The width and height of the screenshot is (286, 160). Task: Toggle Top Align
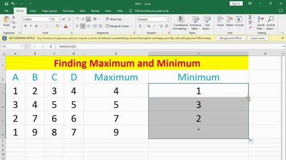tap(77, 19)
